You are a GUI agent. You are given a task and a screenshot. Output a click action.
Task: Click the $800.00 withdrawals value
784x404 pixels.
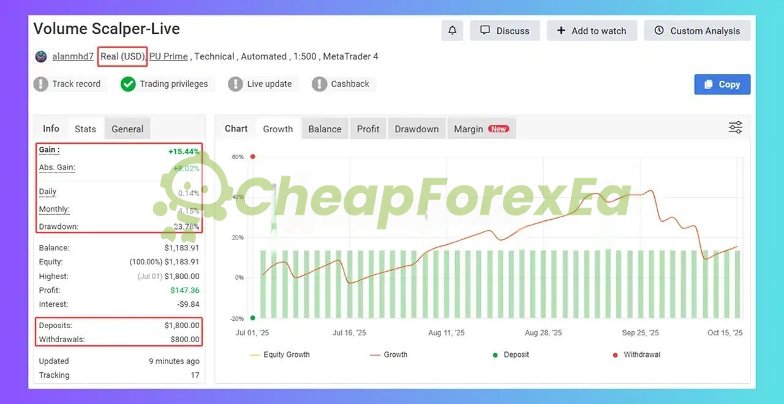(185, 339)
